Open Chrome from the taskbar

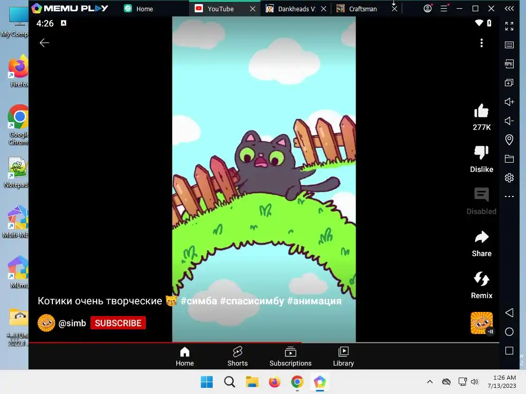[x=297, y=382]
